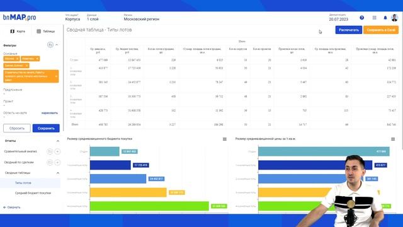Switch to the Таблица tab

(x=46, y=32)
